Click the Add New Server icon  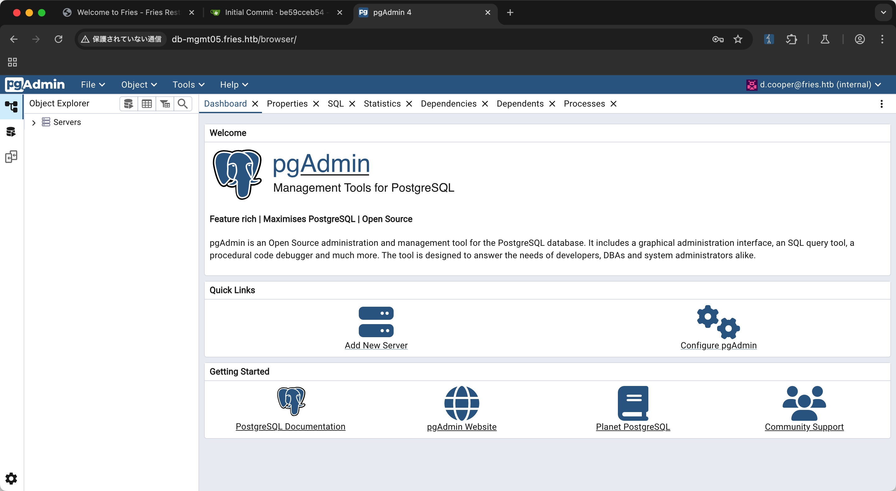[x=376, y=322]
